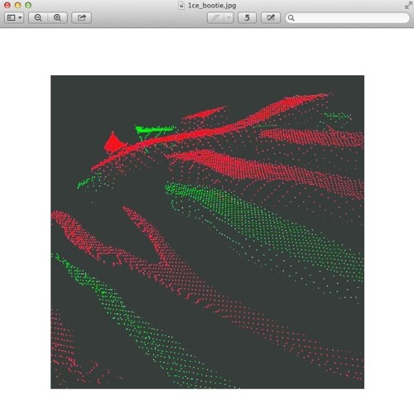Click the displayed point cloud image
Image resolution: width=414 pixels, height=414 pixels.
pyautogui.click(x=207, y=232)
